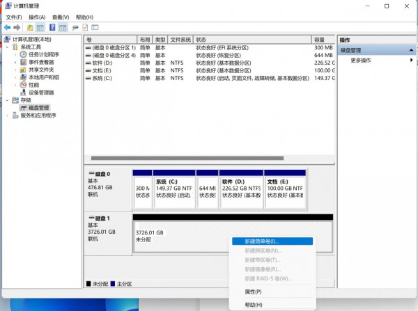Open the 操作(A) menu
This screenshot has height=311, width=418.
pos(37,17)
